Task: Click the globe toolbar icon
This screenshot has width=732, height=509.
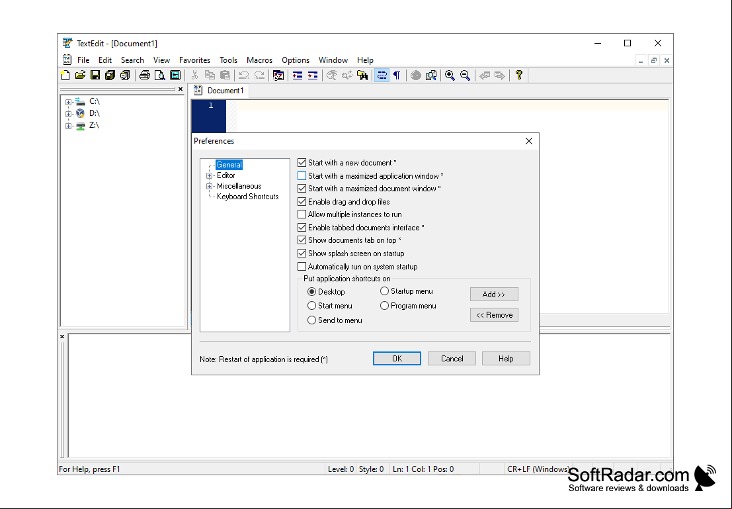Action: [x=415, y=75]
